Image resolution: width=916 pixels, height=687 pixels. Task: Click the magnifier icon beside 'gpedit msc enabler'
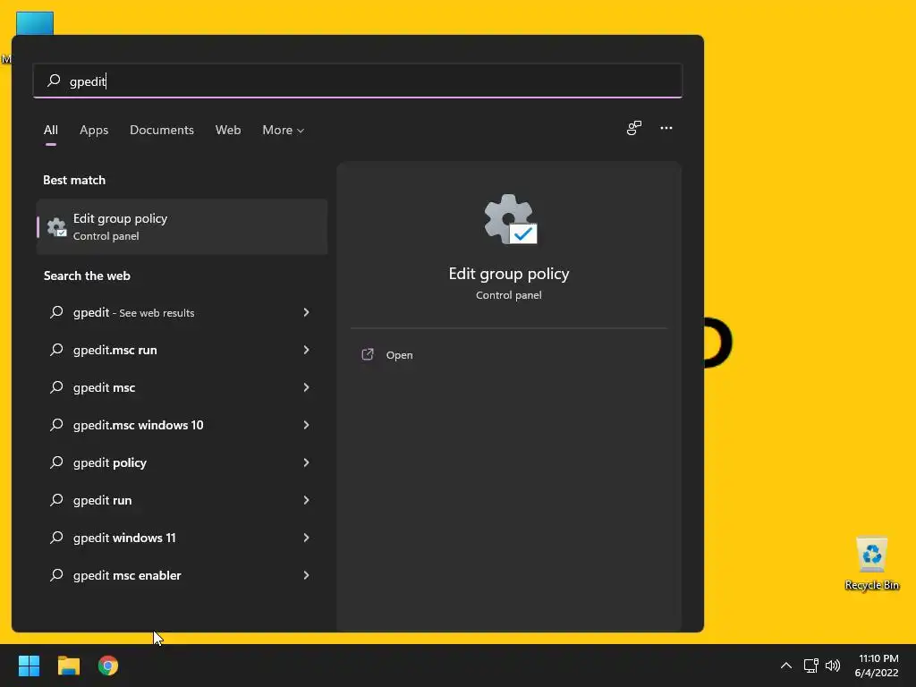(56, 575)
